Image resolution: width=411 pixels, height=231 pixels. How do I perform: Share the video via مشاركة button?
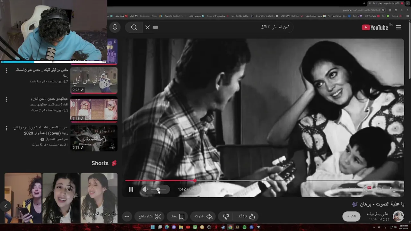(x=204, y=217)
